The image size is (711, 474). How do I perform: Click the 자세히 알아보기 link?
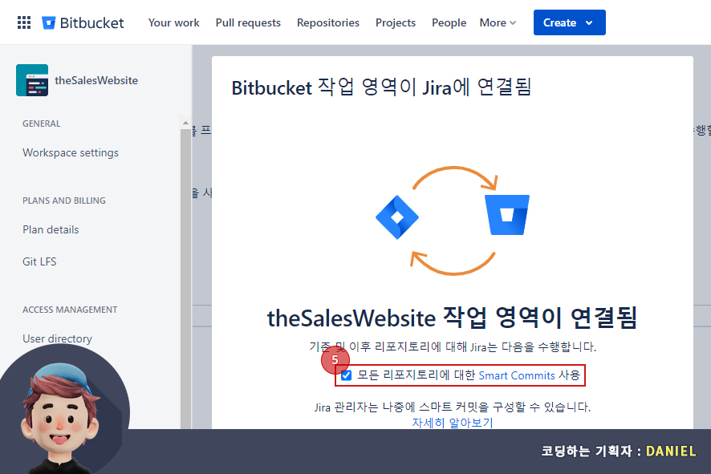click(x=452, y=423)
